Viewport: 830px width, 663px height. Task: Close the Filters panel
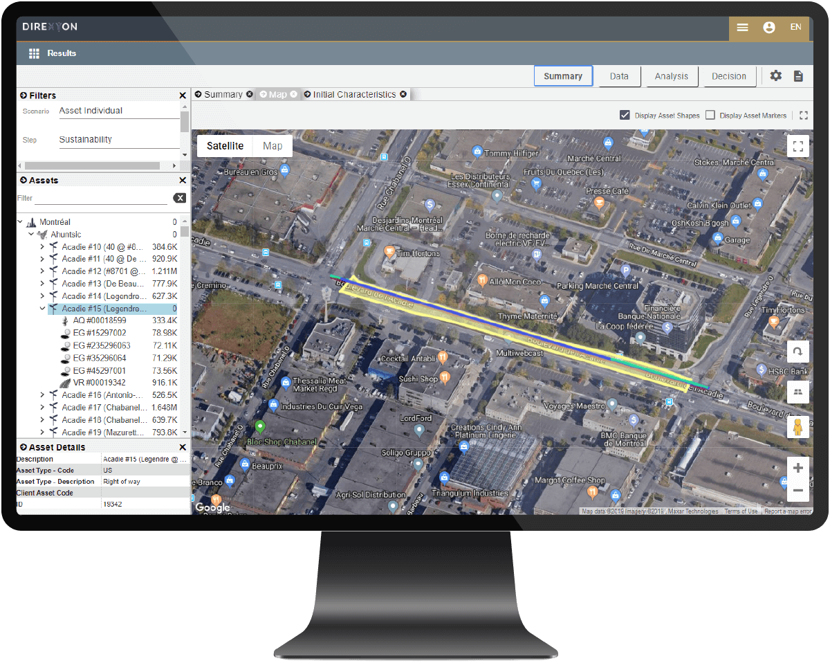pyautogui.click(x=183, y=96)
